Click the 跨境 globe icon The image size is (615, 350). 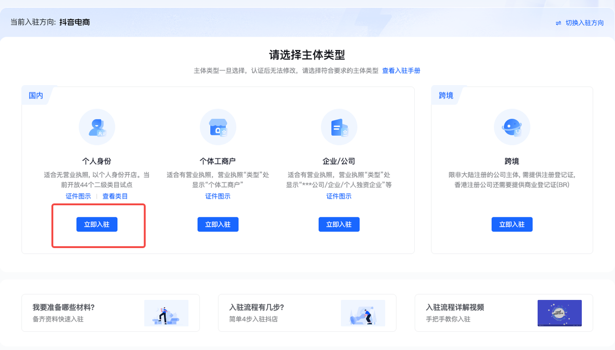coord(512,127)
